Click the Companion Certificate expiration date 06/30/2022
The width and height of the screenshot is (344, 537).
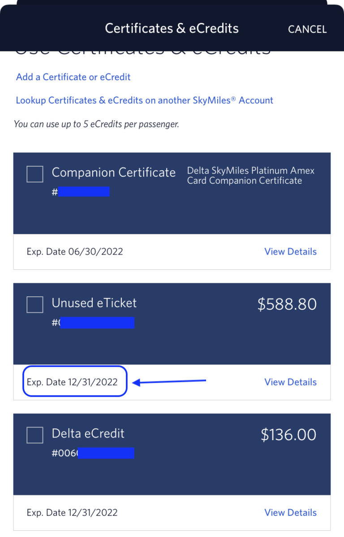(74, 251)
